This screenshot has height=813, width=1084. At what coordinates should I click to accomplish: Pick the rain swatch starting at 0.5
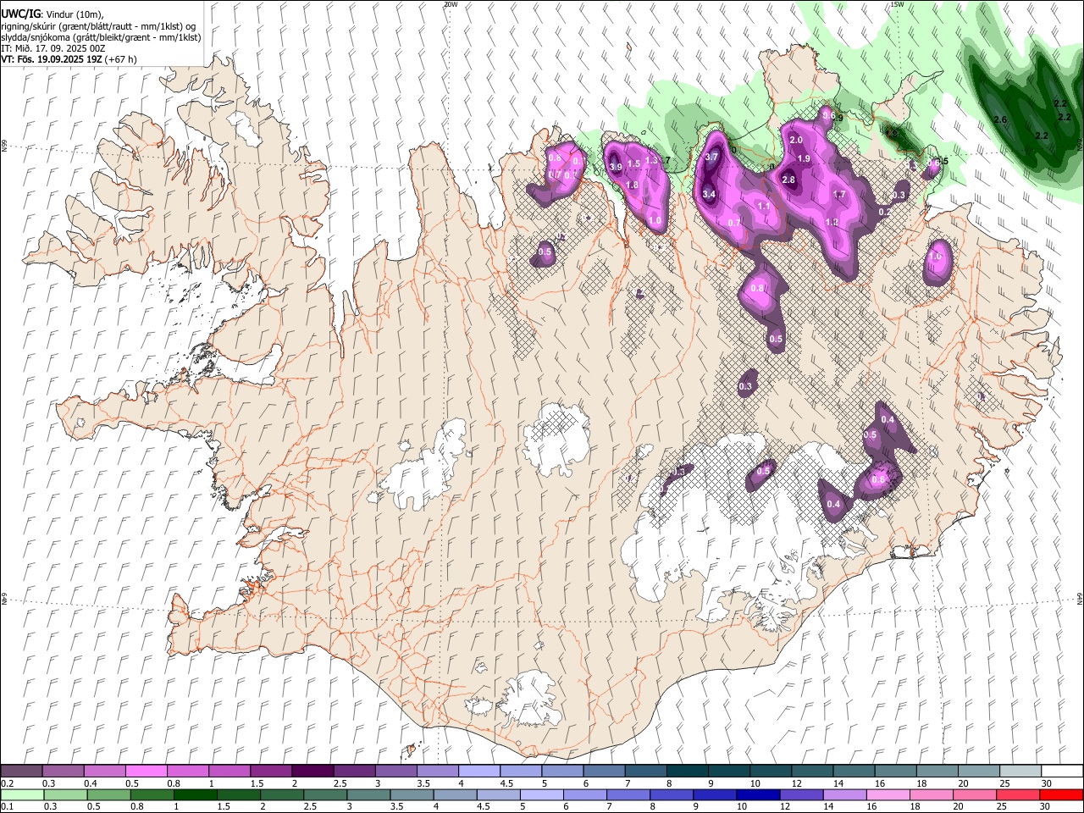pos(108,795)
